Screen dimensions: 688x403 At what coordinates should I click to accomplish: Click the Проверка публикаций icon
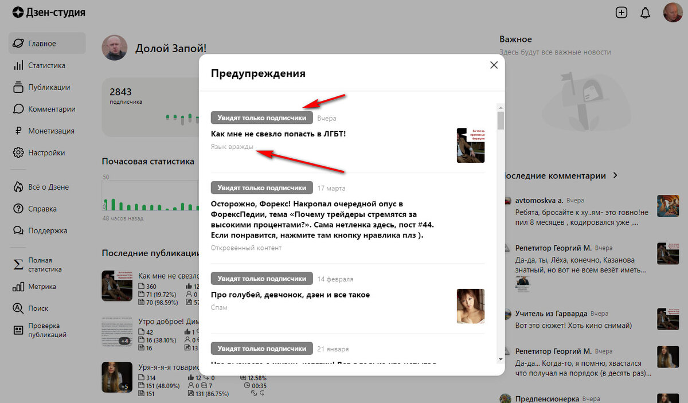[18, 330]
